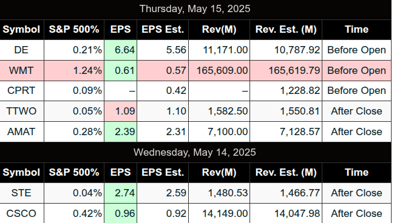Click the Thursday, May 15, 2025 header
The height and width of the screenshot is (223, 394).
point(195,9)
